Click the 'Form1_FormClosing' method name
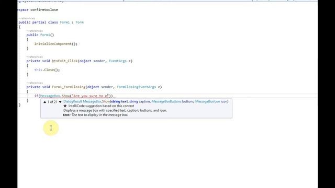This screenshot has height=188, width=335. (x=69, y=87)
